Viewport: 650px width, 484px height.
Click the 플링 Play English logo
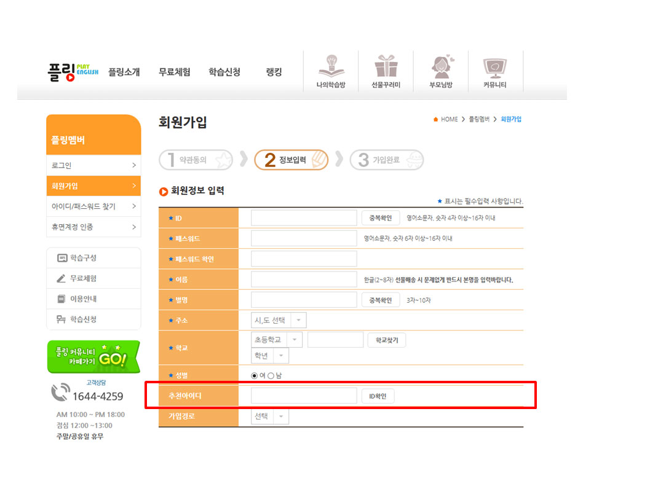point(72,72)
